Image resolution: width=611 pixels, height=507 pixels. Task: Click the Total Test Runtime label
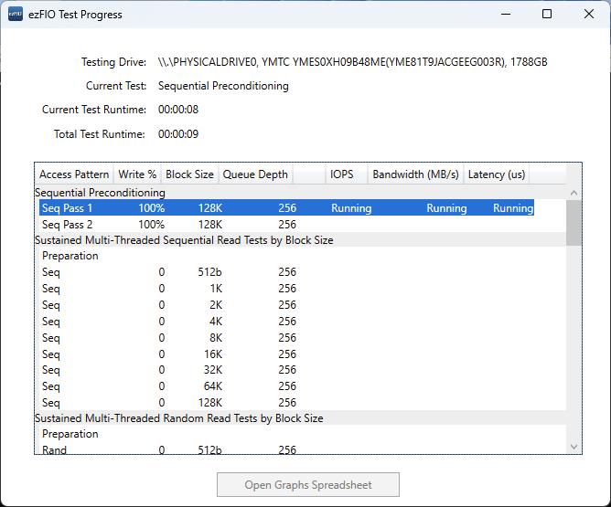pos(100,134)
